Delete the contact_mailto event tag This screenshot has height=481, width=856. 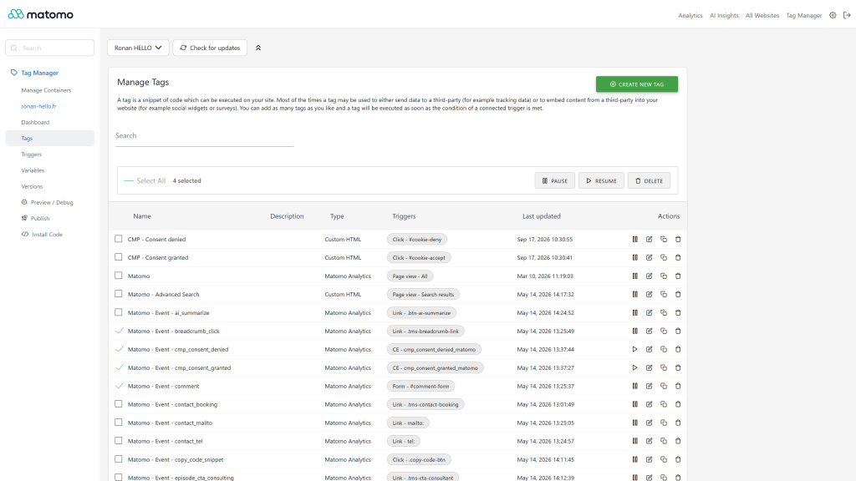pos(678,423)
